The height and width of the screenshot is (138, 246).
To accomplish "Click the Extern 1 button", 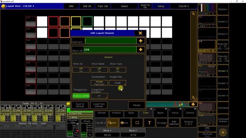I will 223,21.
